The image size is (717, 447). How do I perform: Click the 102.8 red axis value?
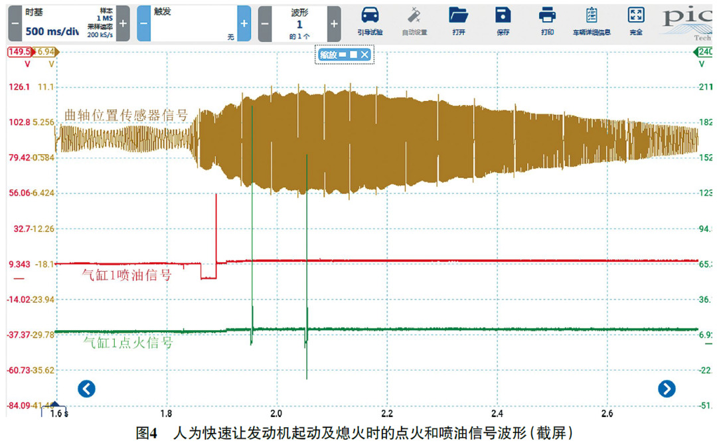click(x=19, y=122)
